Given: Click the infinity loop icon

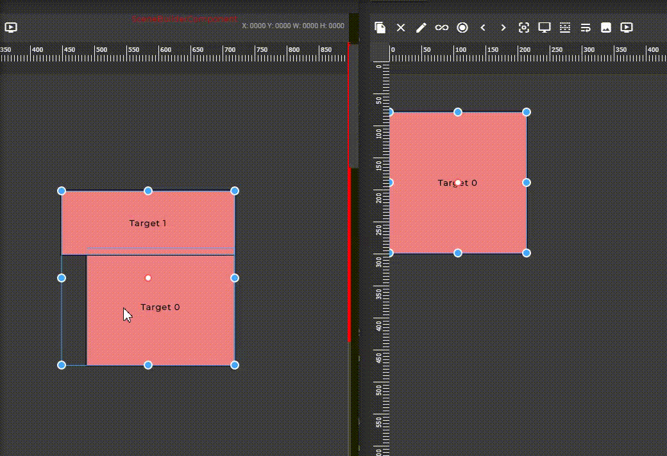Looking at the screenshot, I should tap(441, 28).
